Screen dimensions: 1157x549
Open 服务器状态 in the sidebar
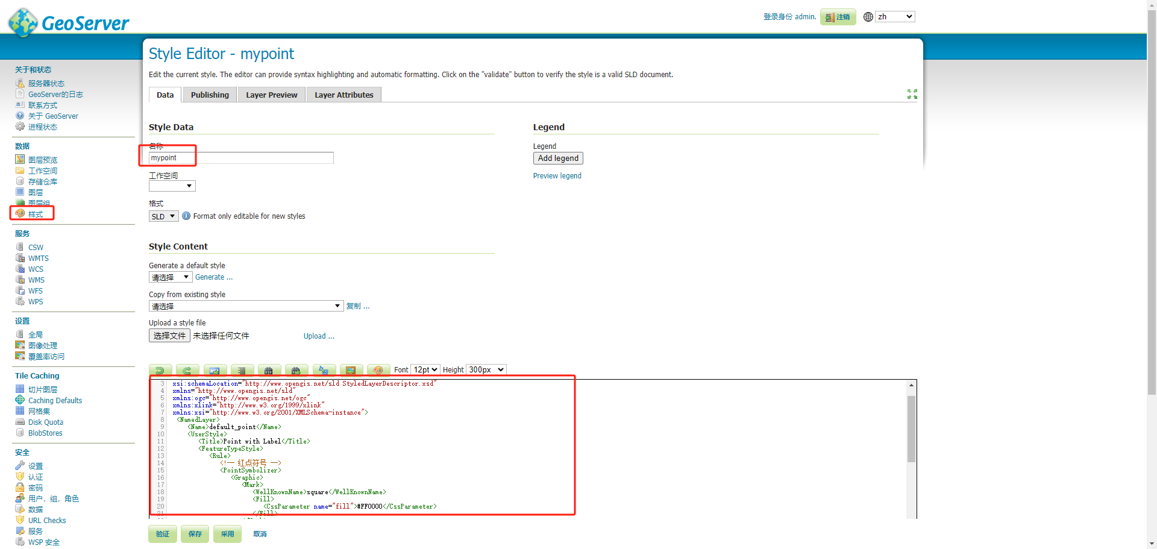(x=46, y=84)
